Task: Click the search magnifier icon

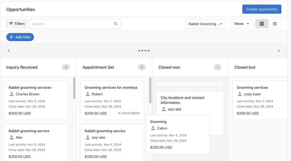Action: pos(116,24)
